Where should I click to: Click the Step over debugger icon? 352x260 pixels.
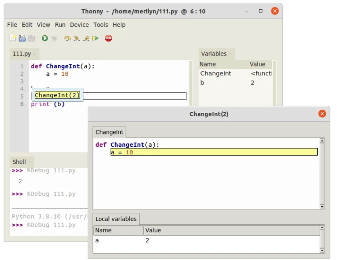67,38
